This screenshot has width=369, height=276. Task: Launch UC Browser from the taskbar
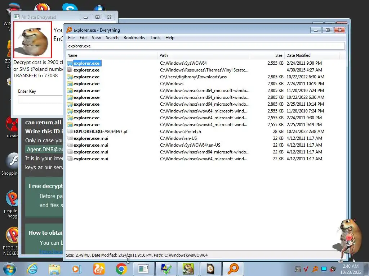(99, 269)
